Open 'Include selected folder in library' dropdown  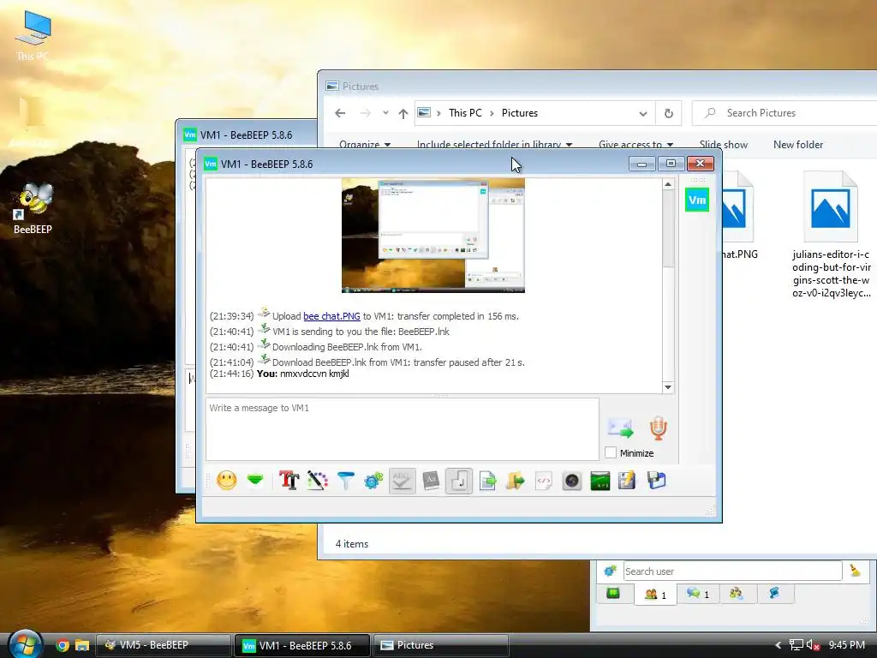[494, 144]
